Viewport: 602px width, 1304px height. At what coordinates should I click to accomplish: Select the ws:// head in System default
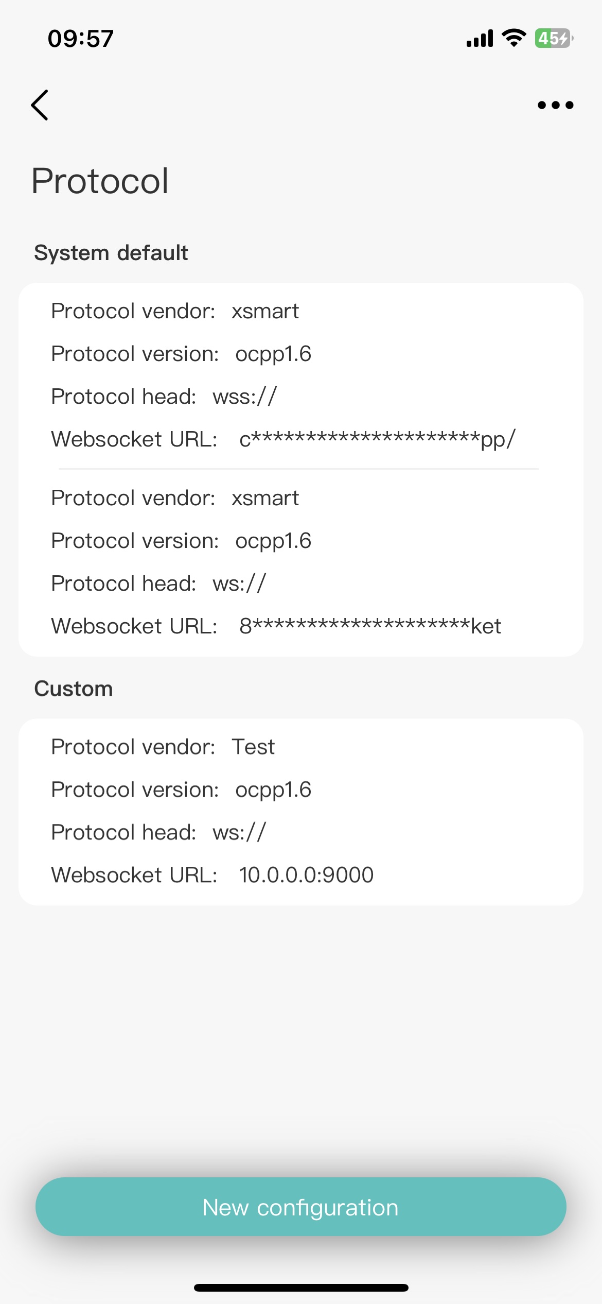[x=239, y=584]
